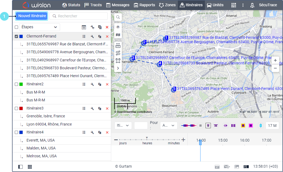
Task: Select the map routing tool icon
Action: pyautogui.click(x=118, y=53)
